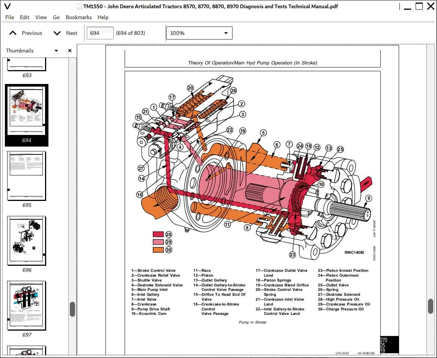
Task: Click callout number 23 below the pump
Action: 292,255
